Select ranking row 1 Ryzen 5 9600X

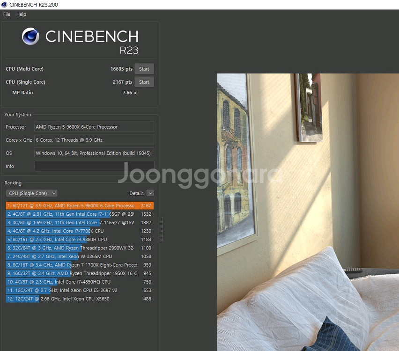click(80, 205)
